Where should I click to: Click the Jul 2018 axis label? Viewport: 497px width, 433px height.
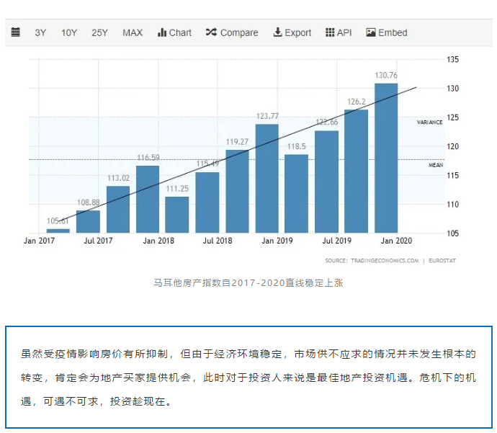[218, 241]
